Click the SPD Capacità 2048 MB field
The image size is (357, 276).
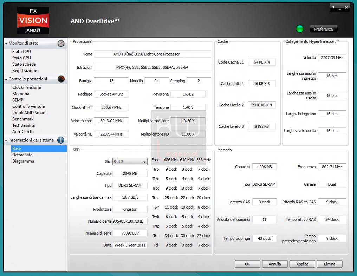click(130, 173)
